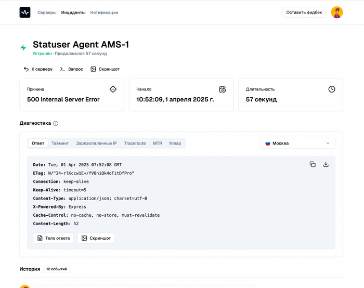Open the MTR diagnostics tab
Image resolution: width=364 pixels, height=288 pixels.
pyautogui.click(x=158, y=143)
